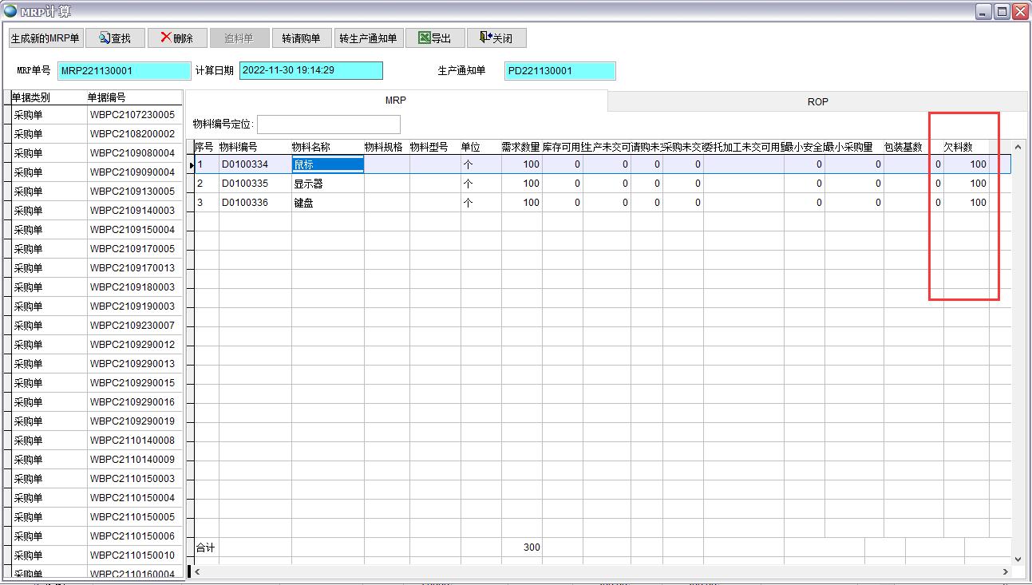This screenshot has width=1032, height=585.
Task: Export data with the 导出 button
Action: click(x=434, y=38)
